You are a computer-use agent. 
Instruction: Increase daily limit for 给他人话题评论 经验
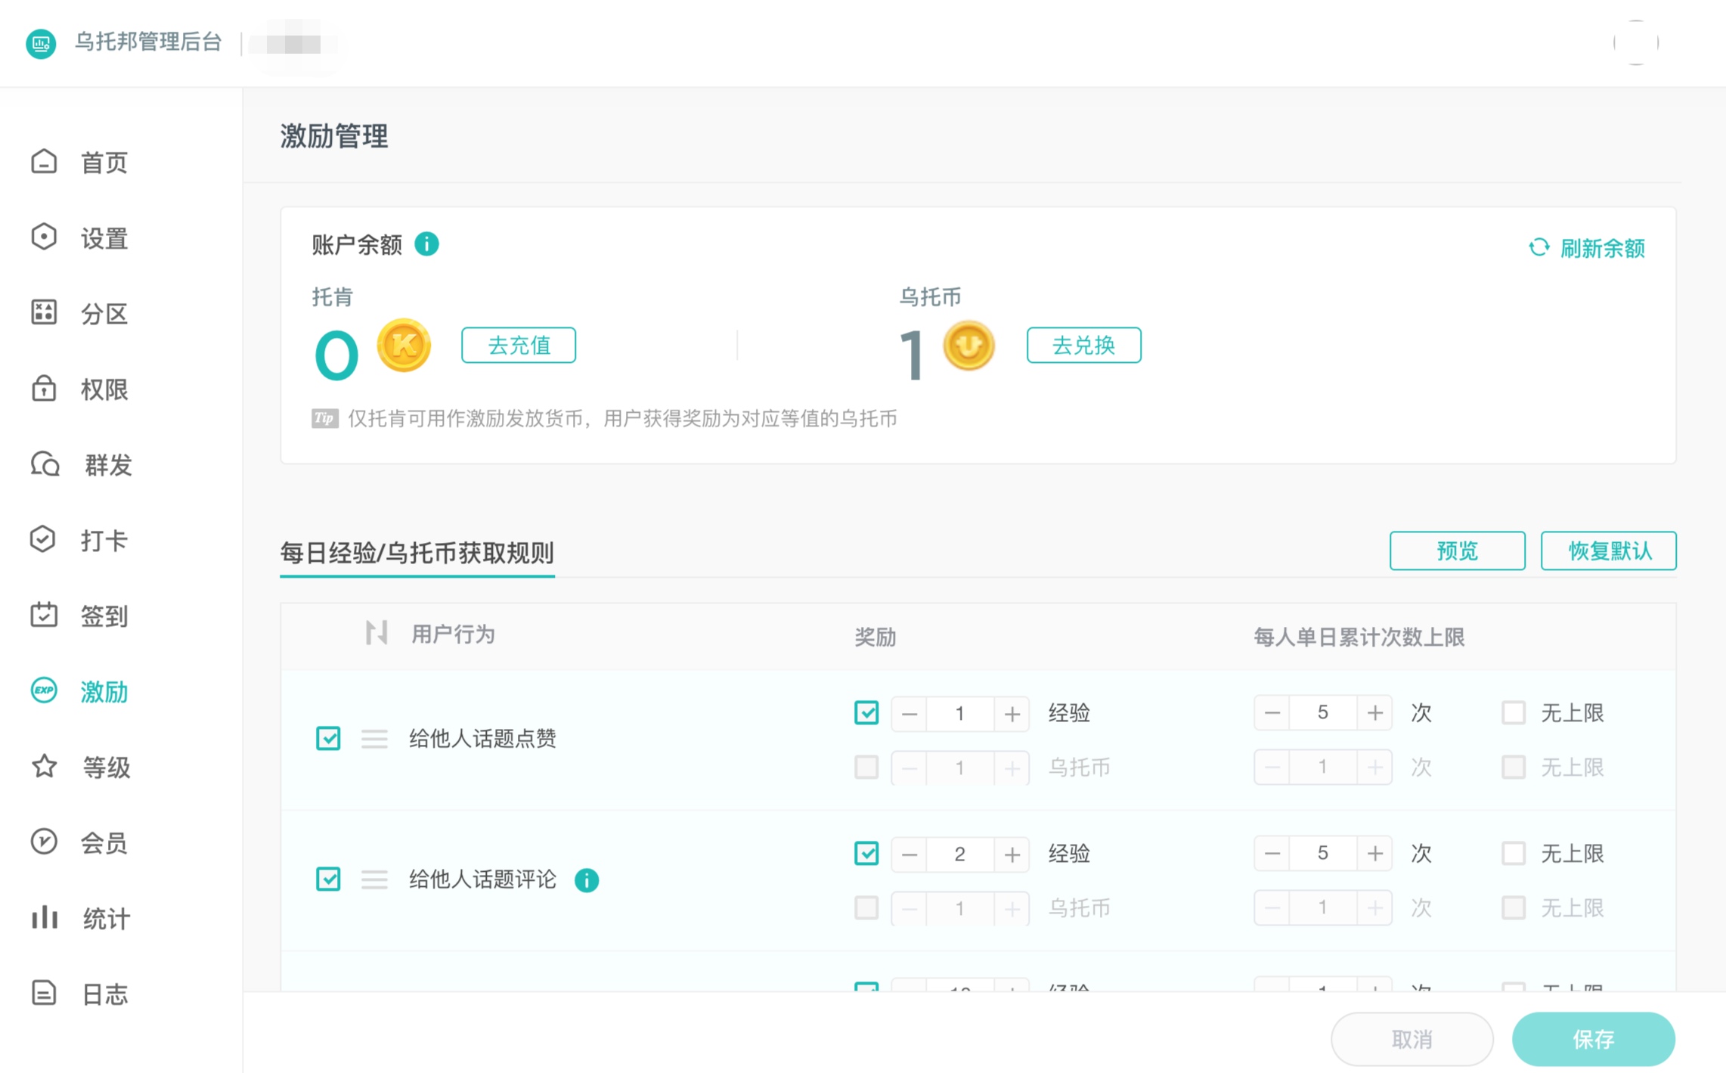click(1374, 854)
